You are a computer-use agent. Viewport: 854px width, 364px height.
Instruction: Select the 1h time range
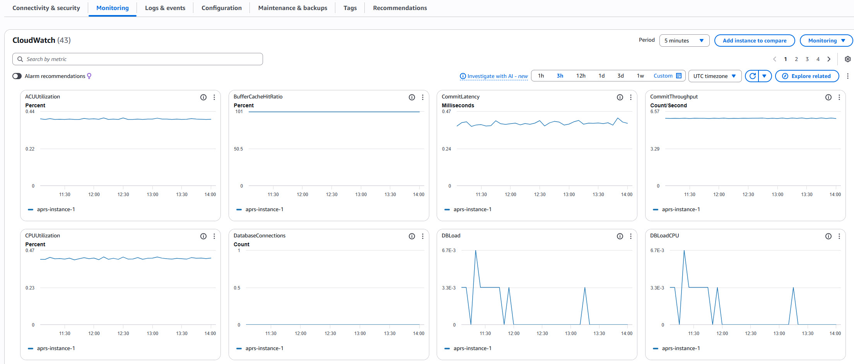(541, 76)
